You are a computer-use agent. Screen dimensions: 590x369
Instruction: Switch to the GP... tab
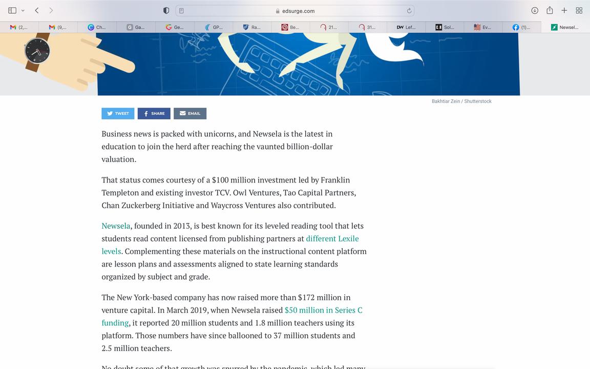pos(214,27)
